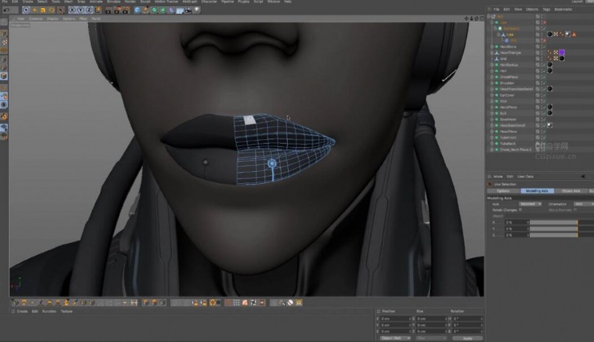Open the MoGraph main menu
Screen dimensions: 594x342
[190, 1]
